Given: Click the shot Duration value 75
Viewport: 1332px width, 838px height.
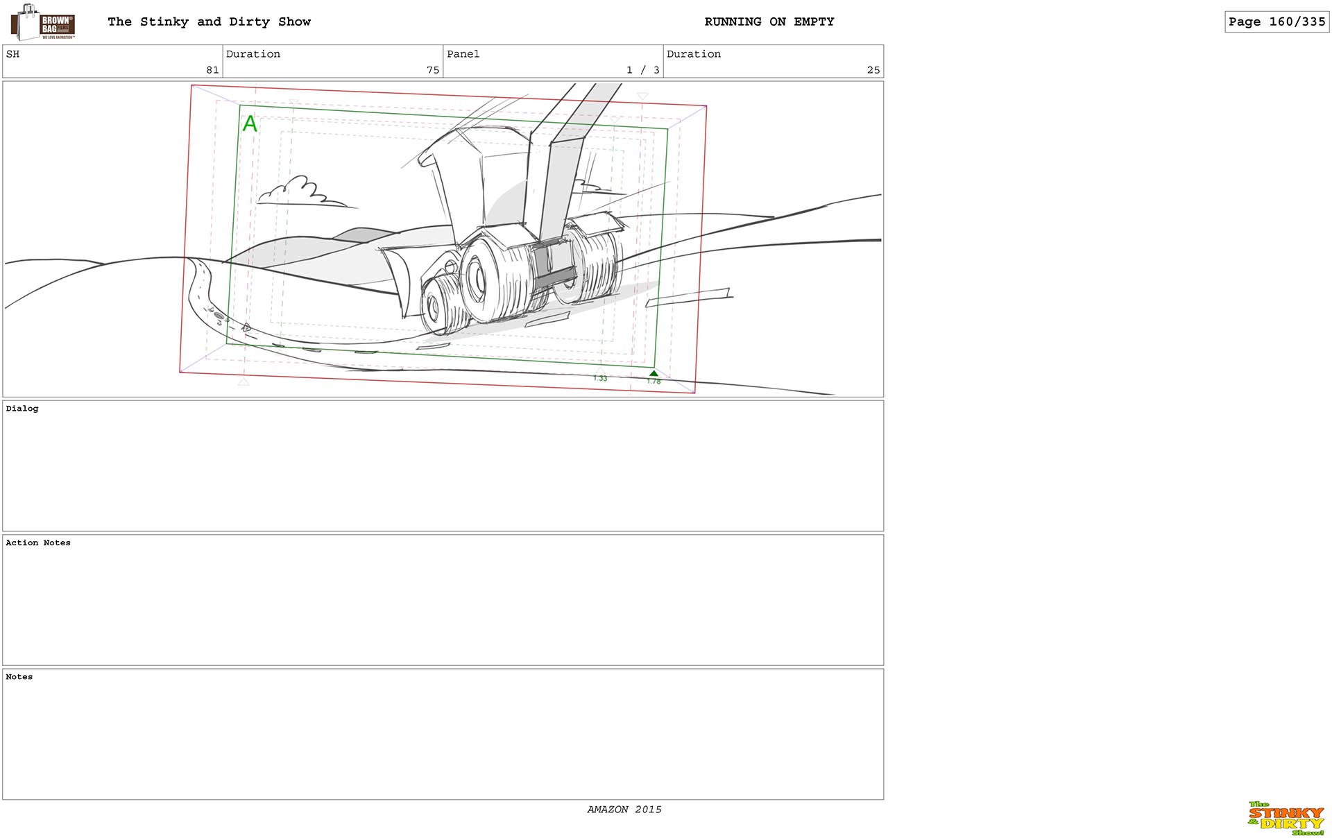Looking at the screenshot, I should (x=433, y=70).
